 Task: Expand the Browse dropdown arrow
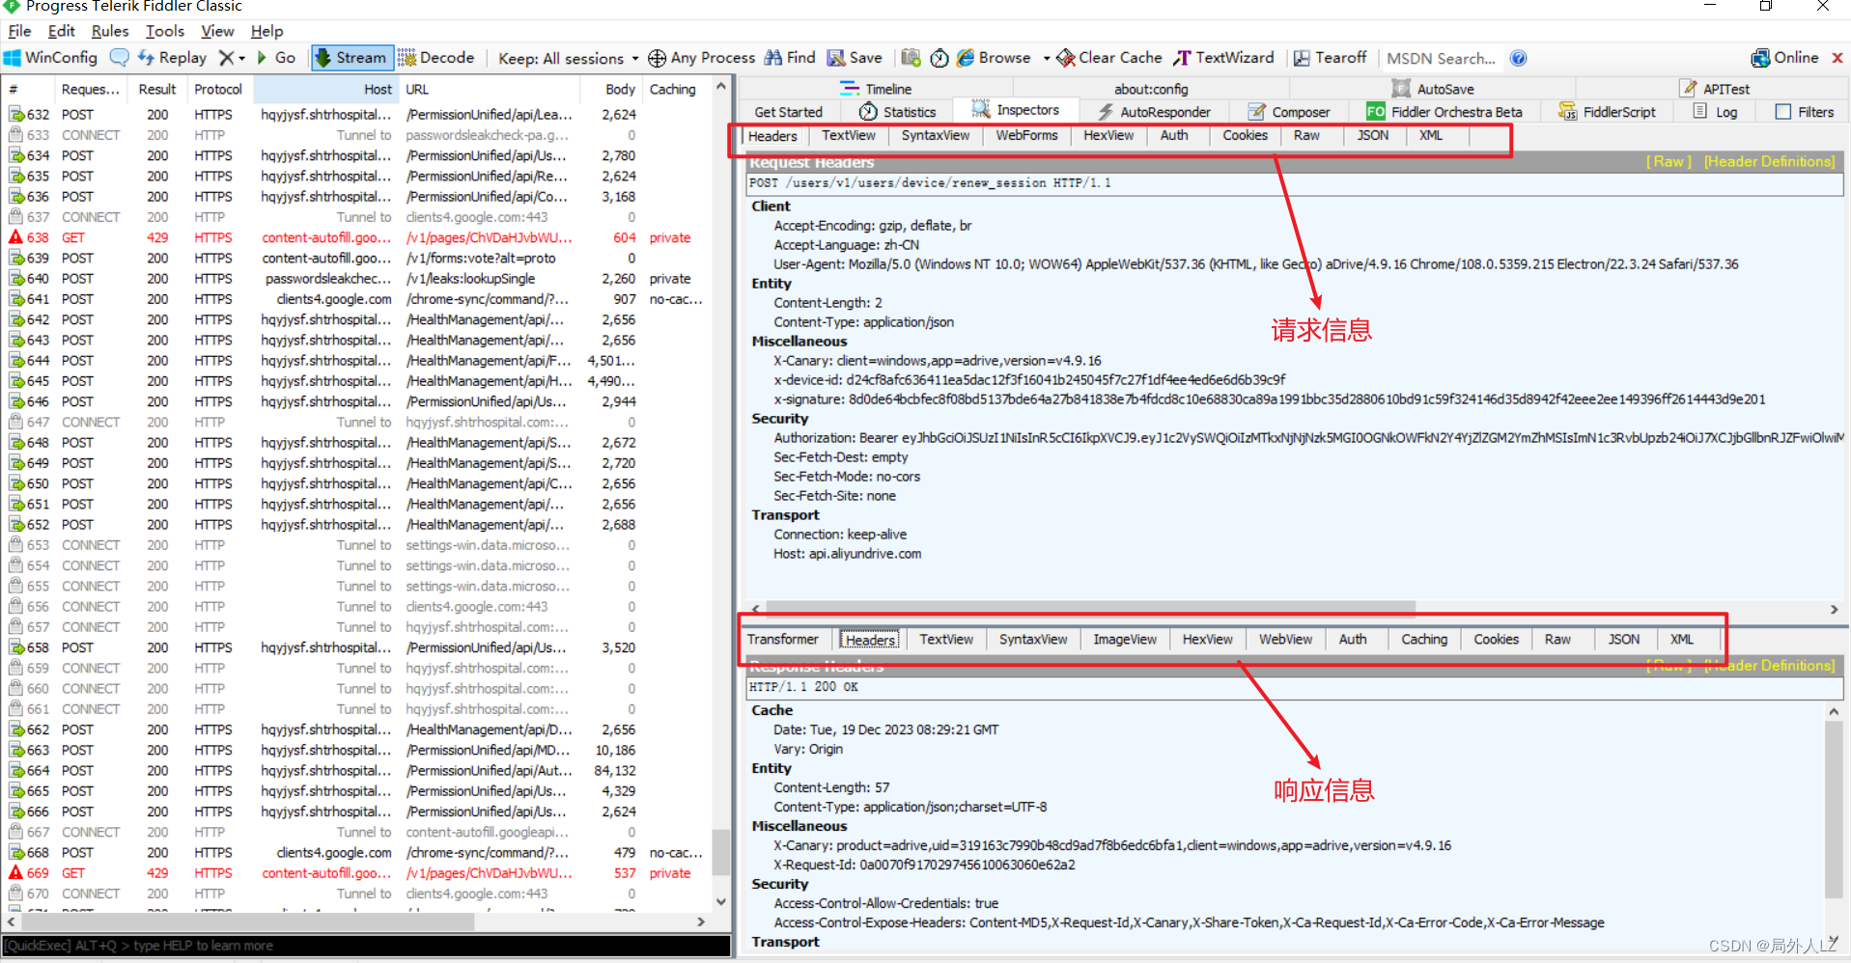[x=1047, y=58]
